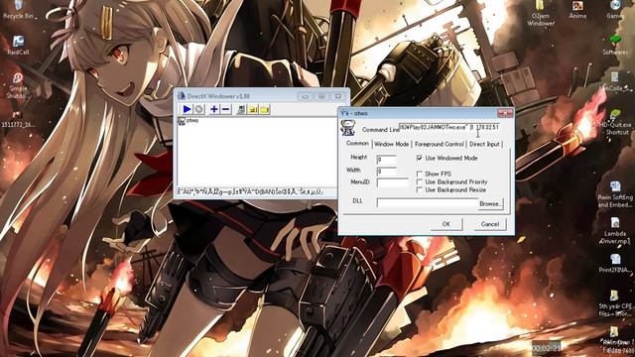Click the Simple Shutdown desktop icon
The height and width of the screenshot is (357, 635).
point(18,85)
